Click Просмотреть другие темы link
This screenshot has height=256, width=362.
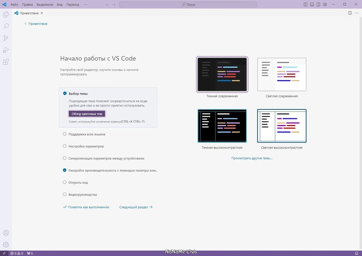tap(252, 158)
